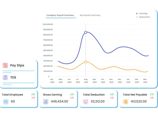Click green up-trend badge in Total Net Payable card
Viewport: 158px width, 118px height.
coord(152,94)
